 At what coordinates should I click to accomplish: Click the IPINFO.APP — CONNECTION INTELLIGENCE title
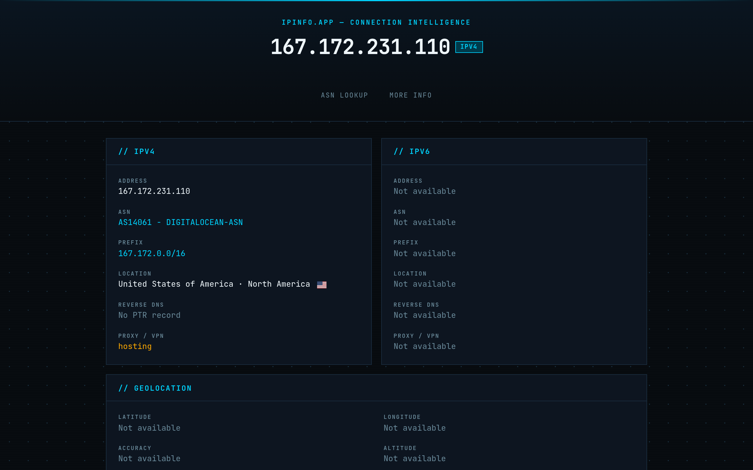pos(376,22)
